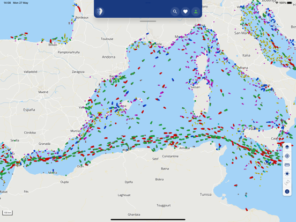
Task: Open the map layers menu
Action: (x=287, y=147)
